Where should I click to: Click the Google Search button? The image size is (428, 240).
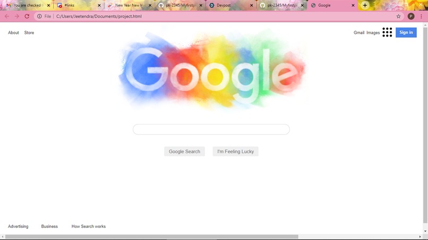184,151
